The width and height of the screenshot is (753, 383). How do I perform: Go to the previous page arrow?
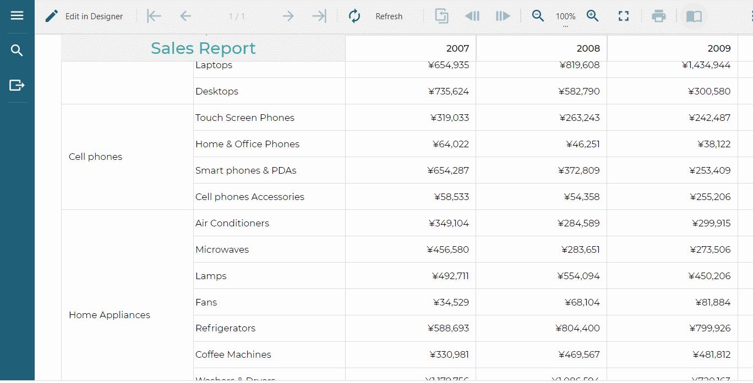pos(185,16)
